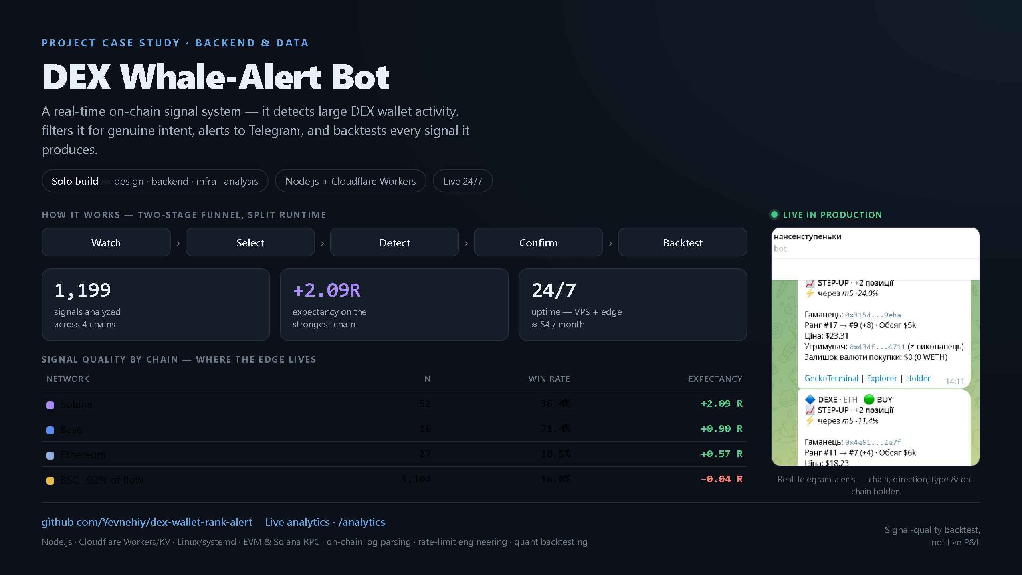Click the purple Solana color swatch
This screenshot has width=1022, height=575.
[x=50, y=405]
